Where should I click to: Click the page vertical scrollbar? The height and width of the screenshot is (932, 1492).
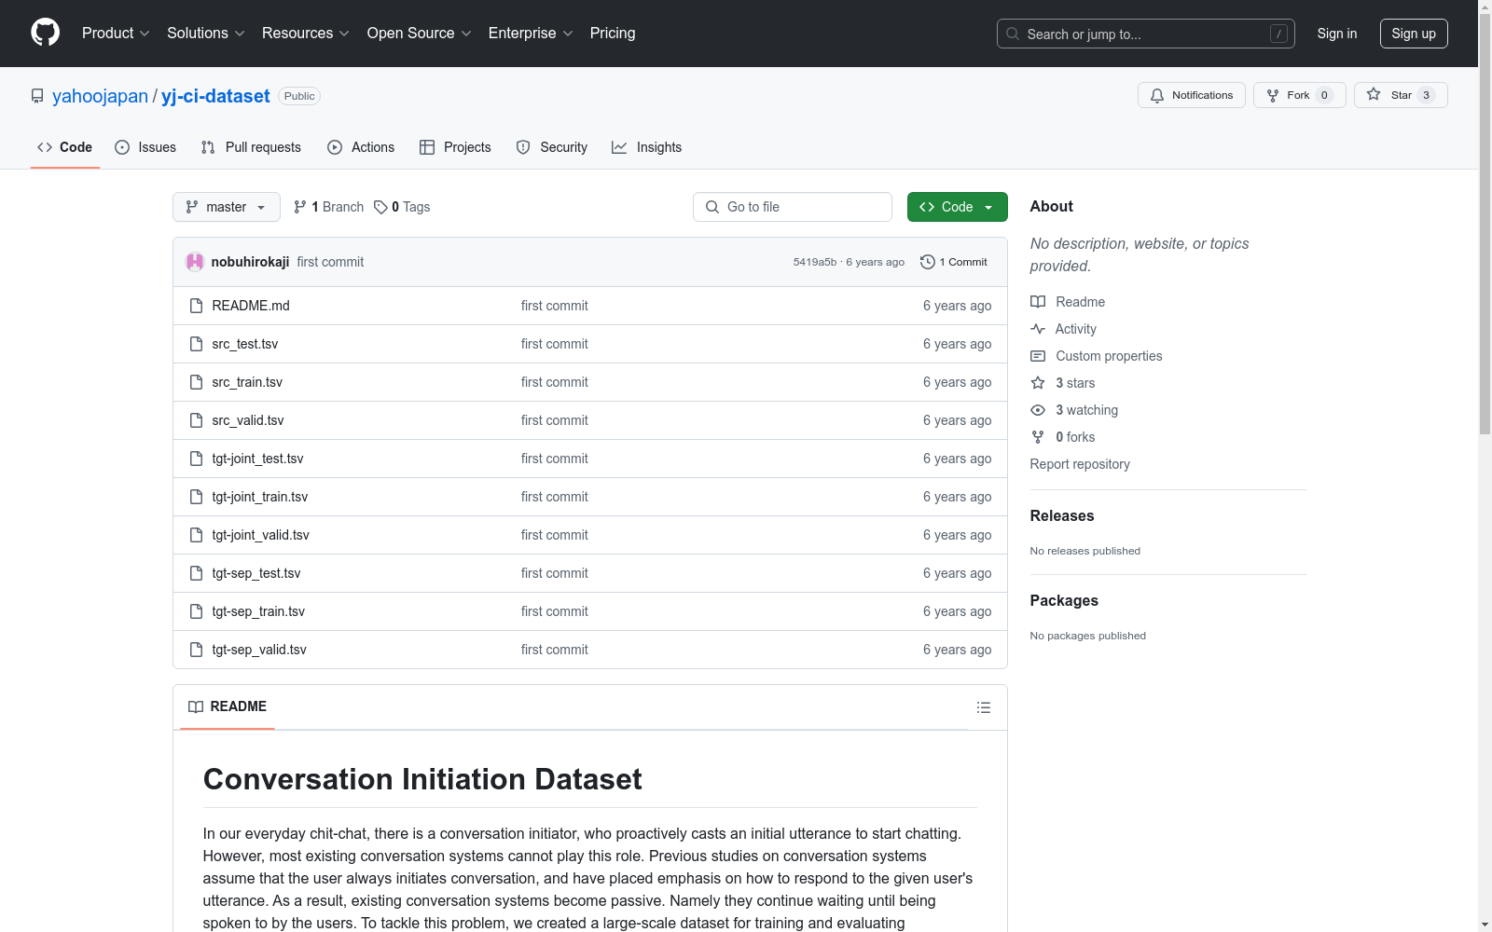[x=1485, y=224]
